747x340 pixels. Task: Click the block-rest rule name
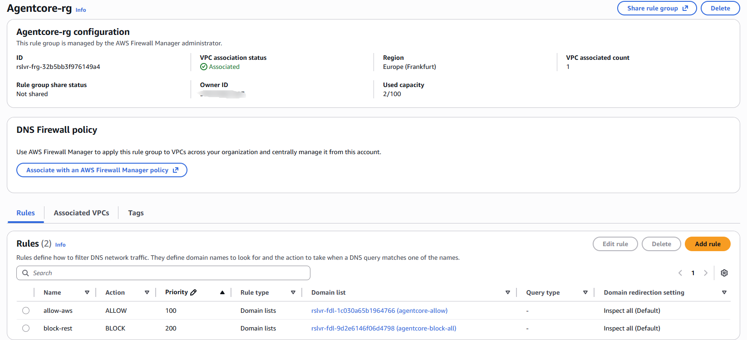coord(58,328)
